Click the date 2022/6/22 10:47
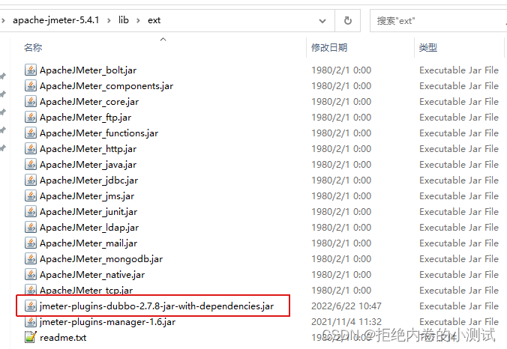The image size is (507, 349). (346, 306)
